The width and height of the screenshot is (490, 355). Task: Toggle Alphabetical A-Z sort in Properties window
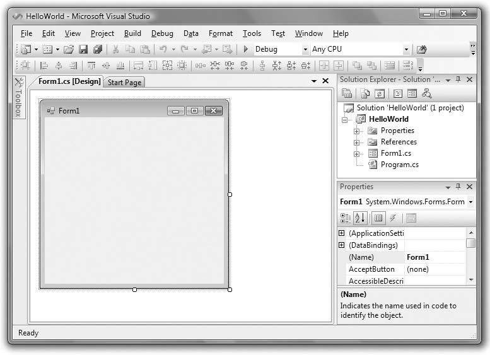point(360,218)
